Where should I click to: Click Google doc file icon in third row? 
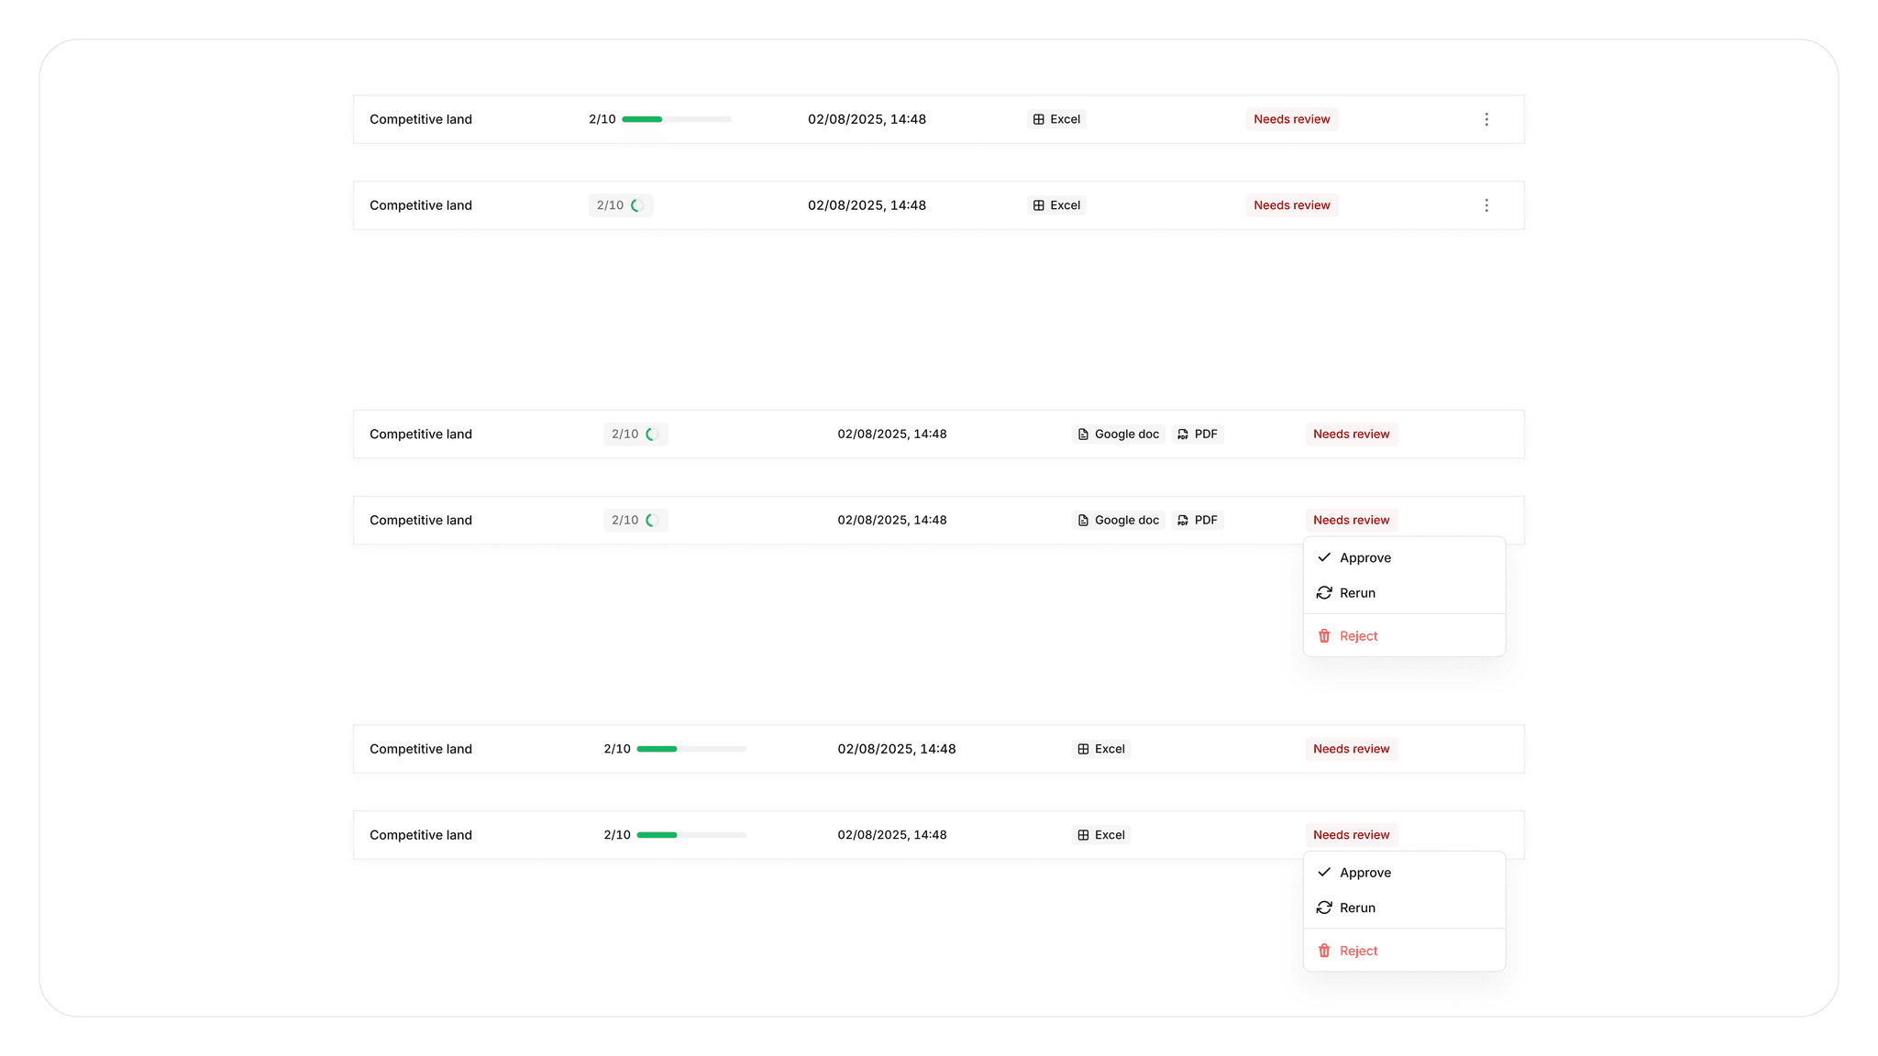point(1083,434)
